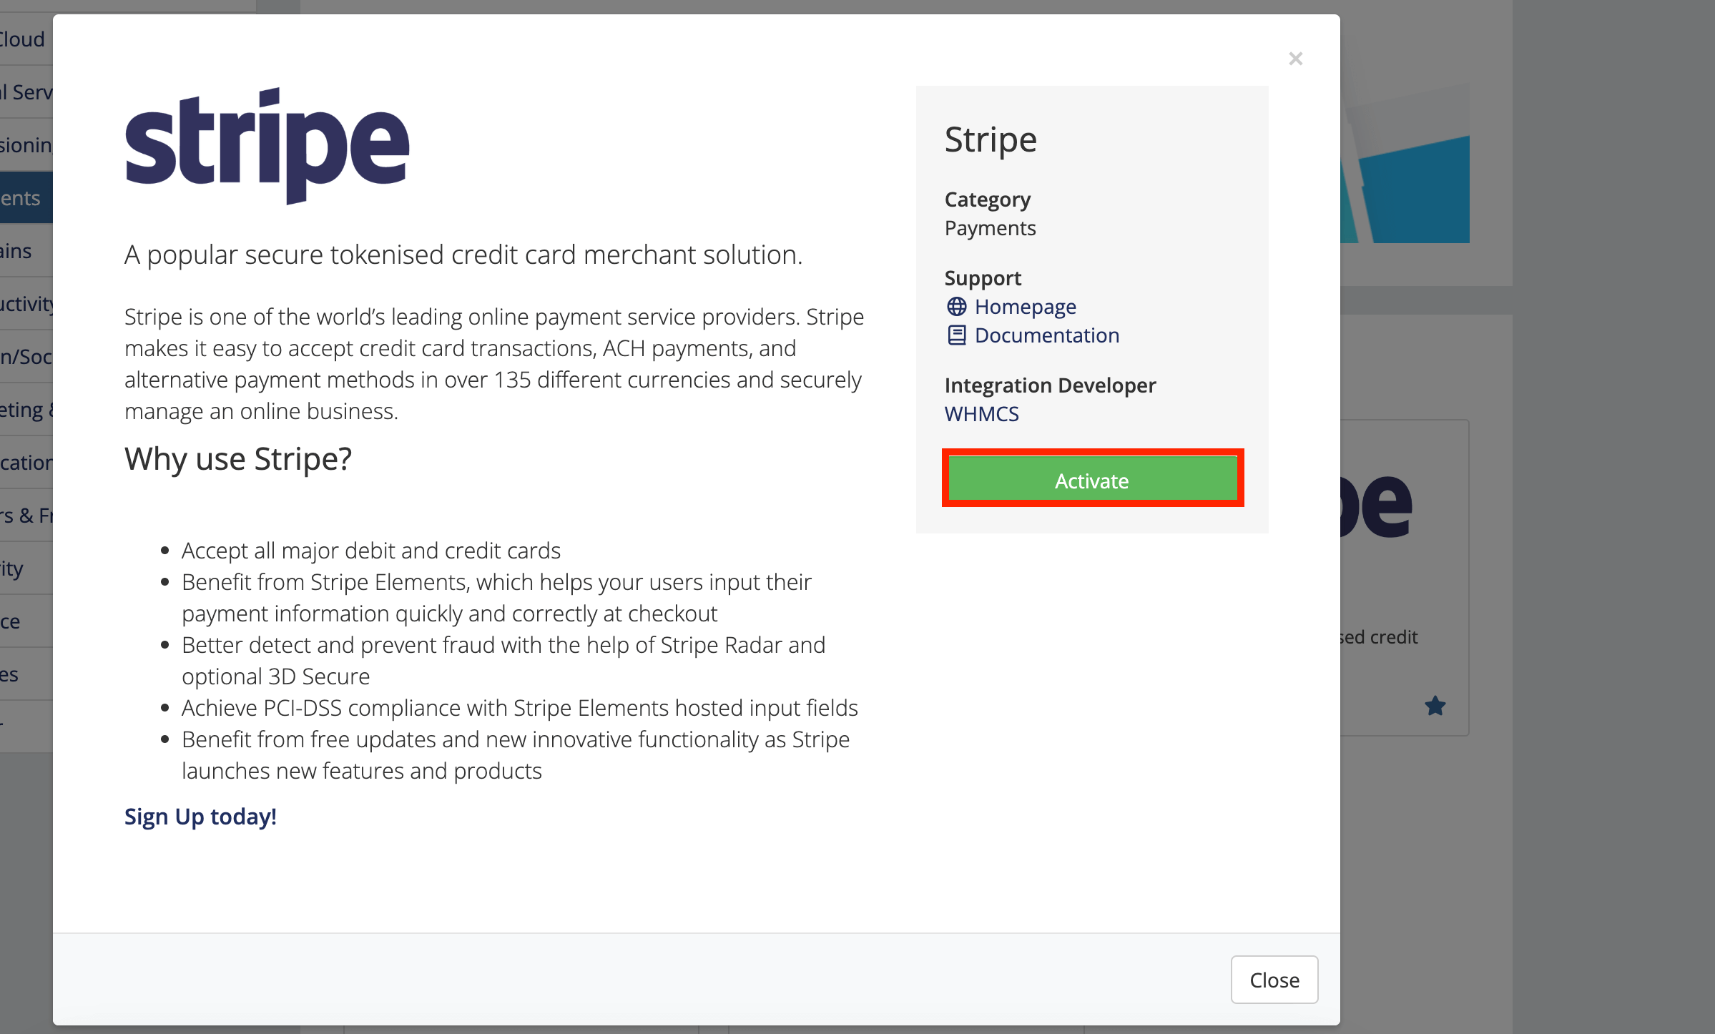Click the 'Why use Stripe?' heading

tap(238, 458)
